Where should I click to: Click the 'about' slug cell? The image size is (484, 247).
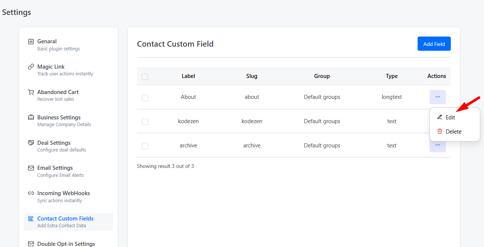[252, 97]
